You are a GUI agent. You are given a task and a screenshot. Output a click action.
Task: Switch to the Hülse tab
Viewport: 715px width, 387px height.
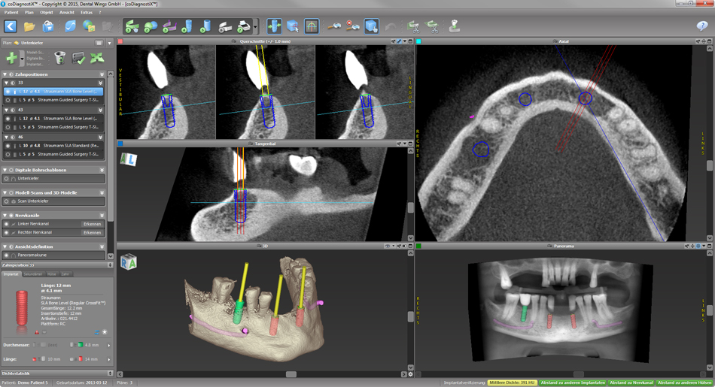click(x=51, y=274)
